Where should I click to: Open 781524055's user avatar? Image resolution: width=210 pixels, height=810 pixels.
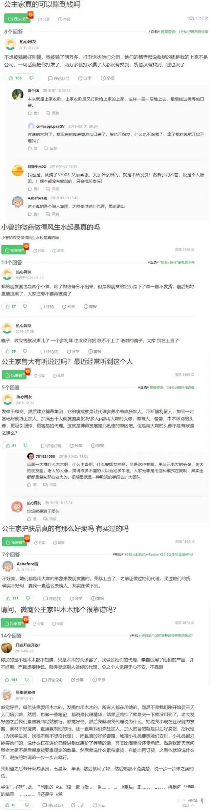[x=31, y=456]
